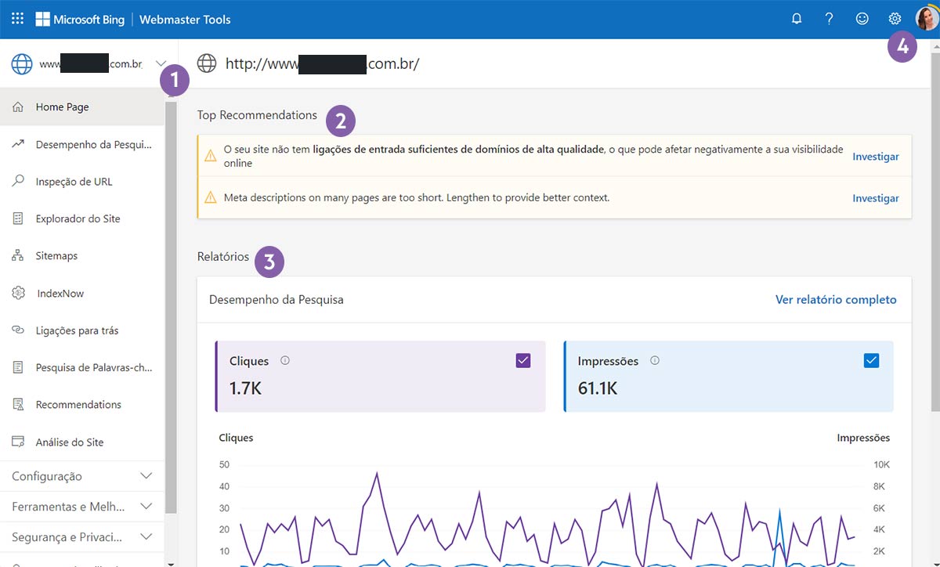Uncheck the Cliques metric box
940x567 pixels.
522,360
